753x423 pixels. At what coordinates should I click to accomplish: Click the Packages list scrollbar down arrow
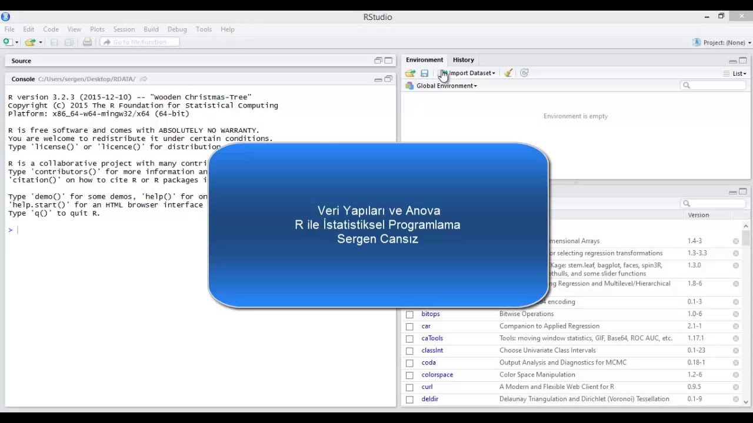(746, 402)
